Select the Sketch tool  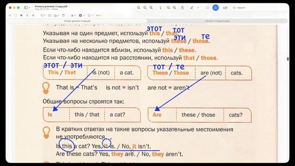[27, 15]
